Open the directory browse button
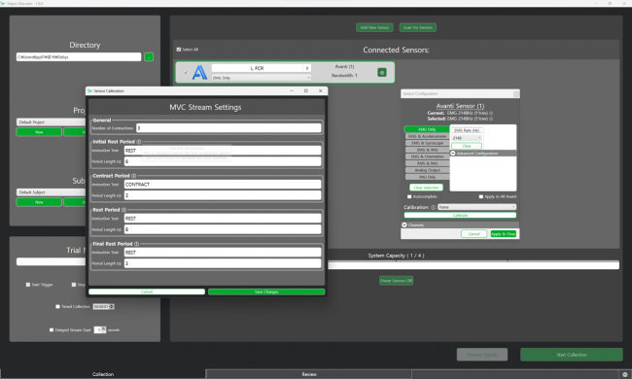The width and height of the screenshot is (632, 379). 149,57
